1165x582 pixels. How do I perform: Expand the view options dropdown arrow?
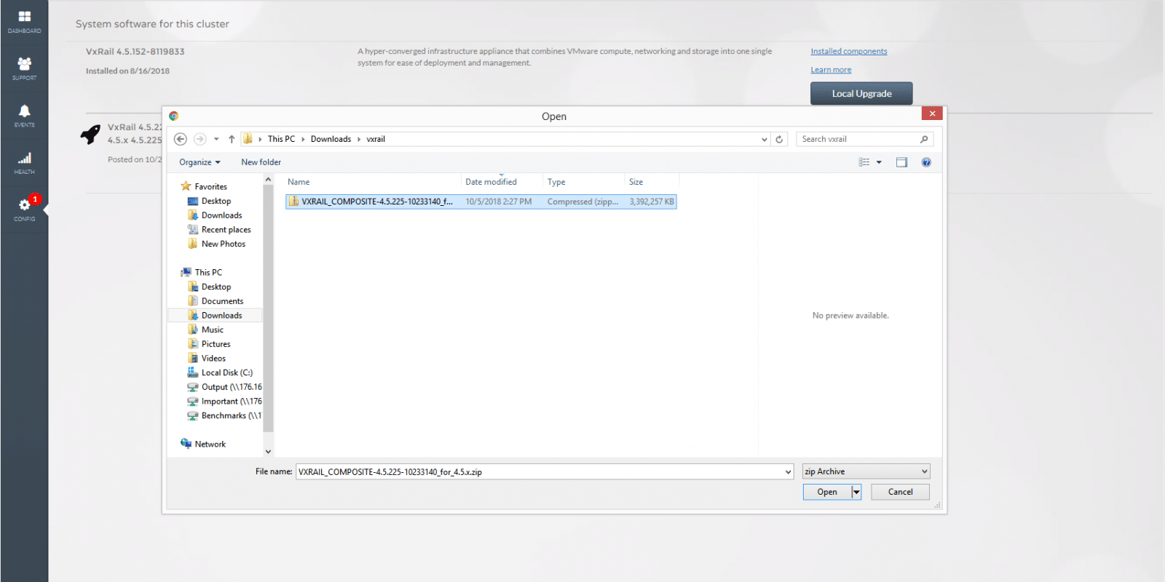tap(879, 162)
